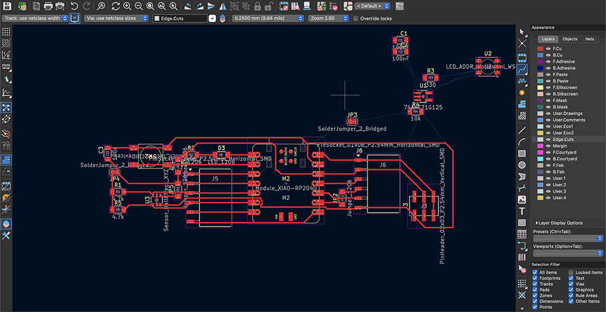Click F.Cu red color swatch
This screenshot has height=312, width=606.
click(x=541, y=48)
